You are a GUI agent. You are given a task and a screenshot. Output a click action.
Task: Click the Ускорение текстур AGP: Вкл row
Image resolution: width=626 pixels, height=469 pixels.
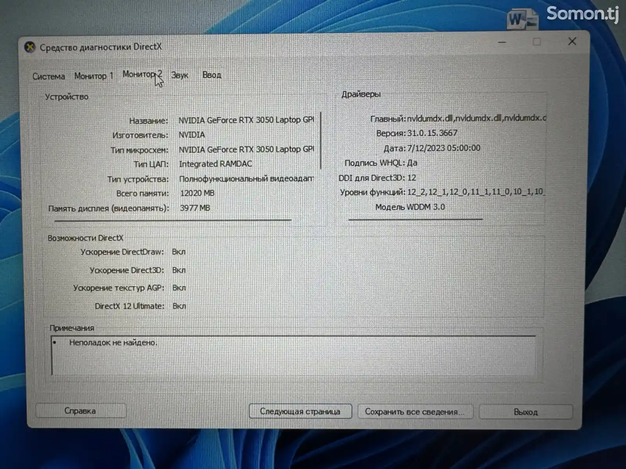(x=130, y=288)
